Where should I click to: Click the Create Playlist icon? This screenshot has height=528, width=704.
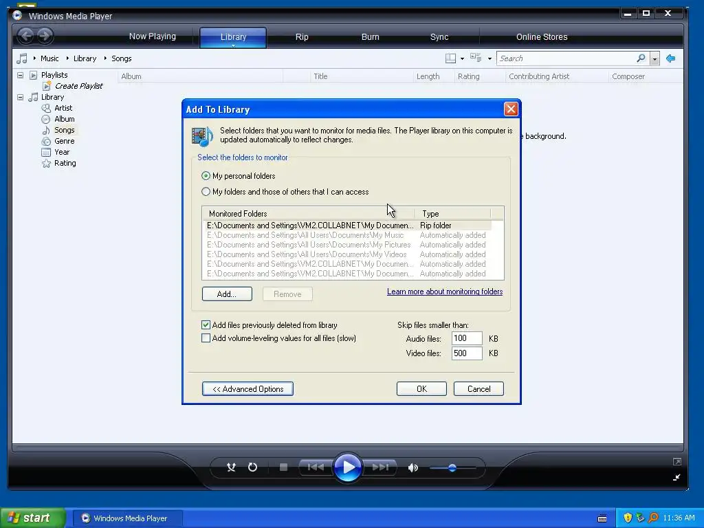coord(46,86)
